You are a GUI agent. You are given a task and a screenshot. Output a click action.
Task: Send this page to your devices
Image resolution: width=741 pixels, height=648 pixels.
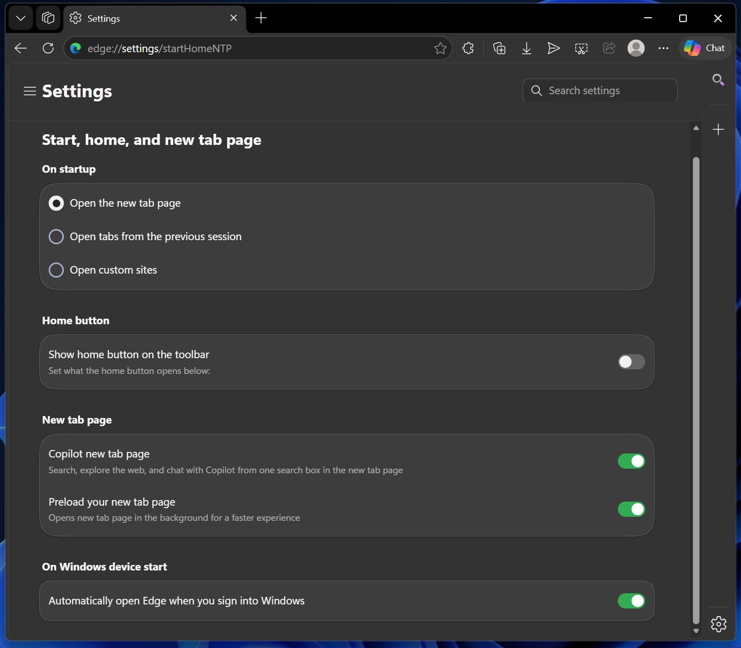coord(553,48)
